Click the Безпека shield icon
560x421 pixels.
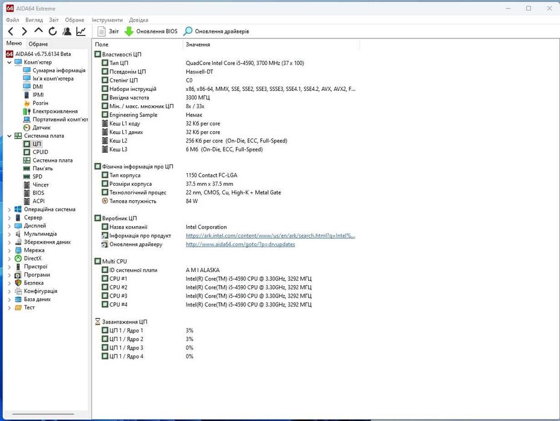pos(18,283)
